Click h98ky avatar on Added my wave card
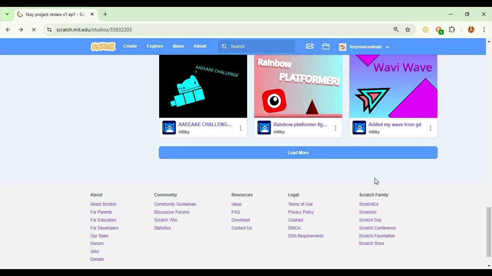 tap(359, 128)
